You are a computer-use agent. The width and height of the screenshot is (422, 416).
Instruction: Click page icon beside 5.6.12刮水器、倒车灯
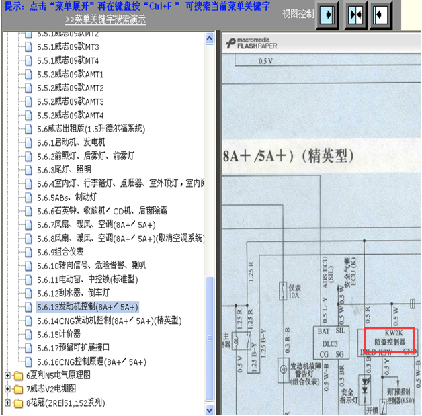click(x=28, y=293)
